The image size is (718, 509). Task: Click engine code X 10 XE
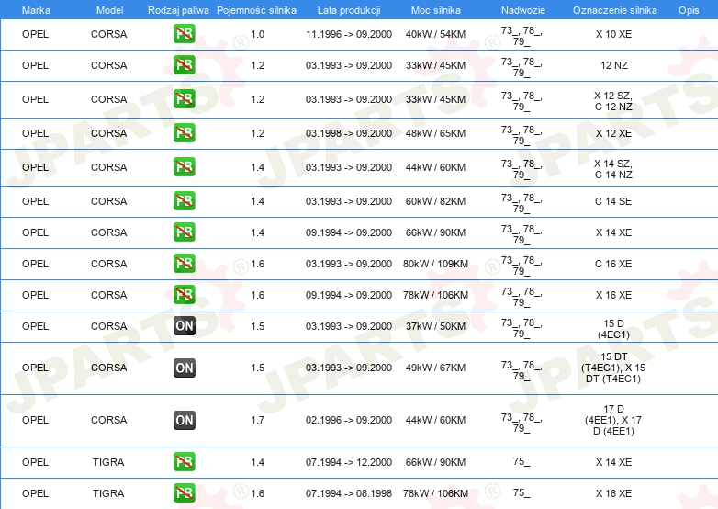coord(613,34)
